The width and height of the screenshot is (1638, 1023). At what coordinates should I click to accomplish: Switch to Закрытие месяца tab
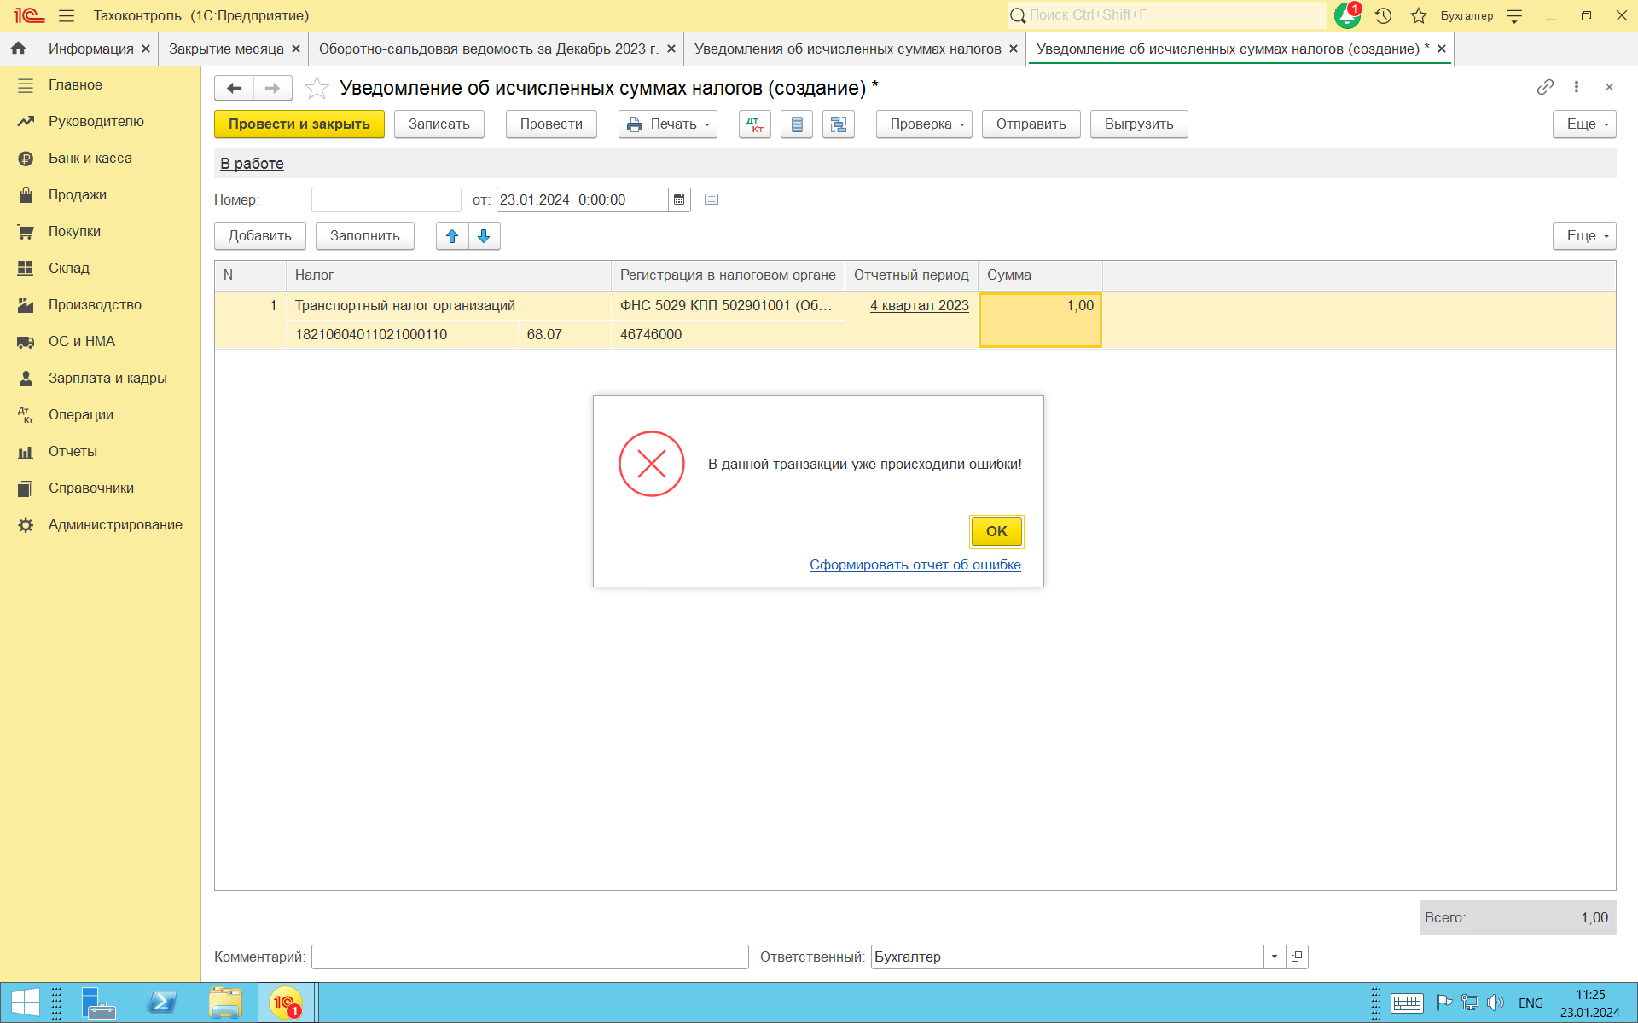[226, 49]
